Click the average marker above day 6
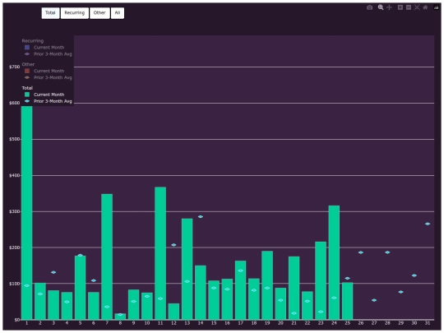 94,280
